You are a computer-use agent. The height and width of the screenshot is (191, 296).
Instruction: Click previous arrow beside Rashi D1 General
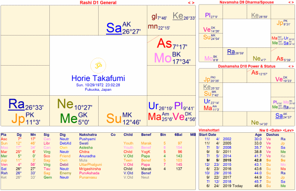click(x=189, y=2)
